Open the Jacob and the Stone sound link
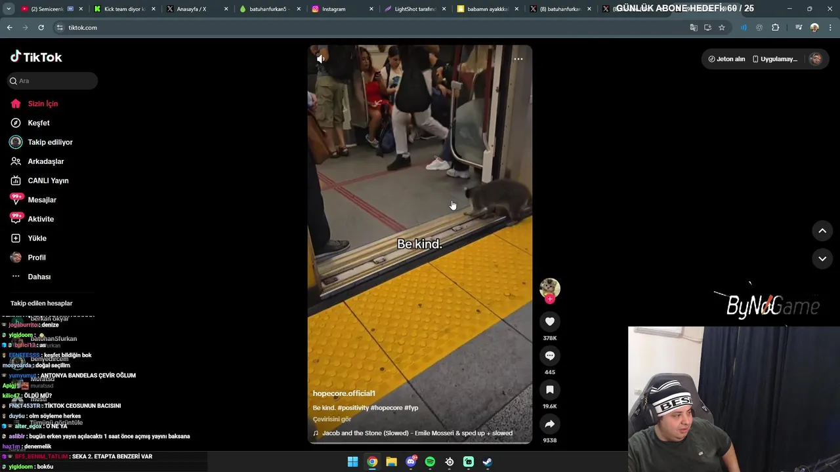840x472 pixels. tap(413, 433)
